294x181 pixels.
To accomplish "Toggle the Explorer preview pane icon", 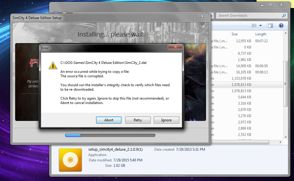I will pyautogui.click(x=271, y=26).
